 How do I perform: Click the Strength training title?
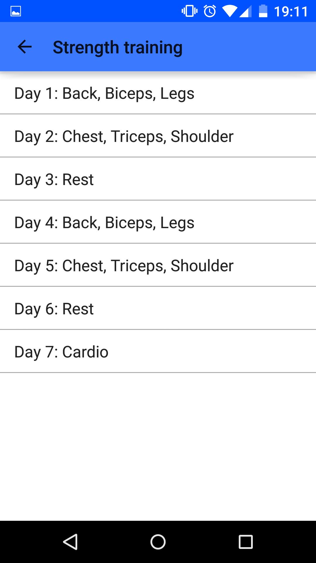(118, 47)
